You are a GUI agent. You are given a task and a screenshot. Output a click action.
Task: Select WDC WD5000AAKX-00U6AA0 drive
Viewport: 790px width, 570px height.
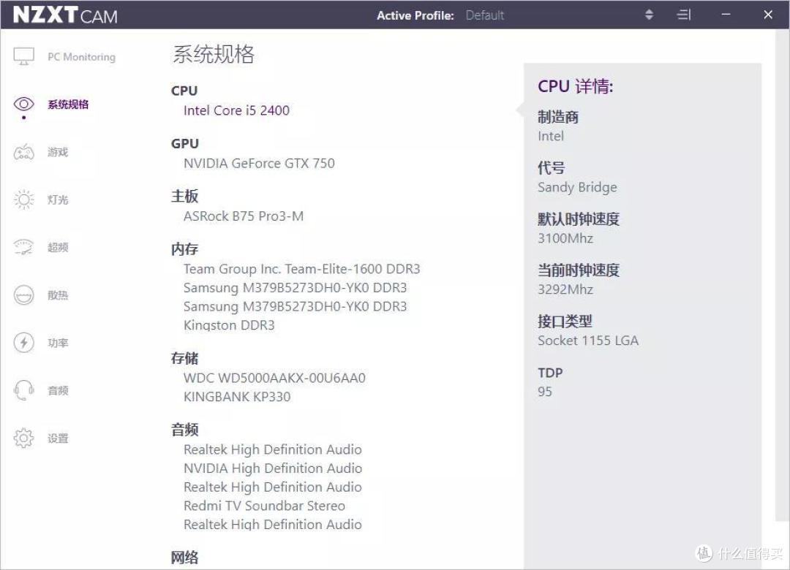pos(274,378)
